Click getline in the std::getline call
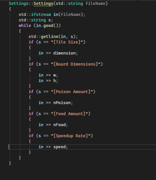The image size is (156, 180). point(50,37)
